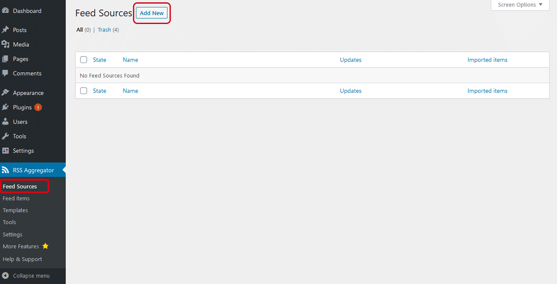The height and width of the screenshot is (284, 557).
Task: Click the Comments speech bubble icon
Action: pyautogui.click(x=6, y=73)
